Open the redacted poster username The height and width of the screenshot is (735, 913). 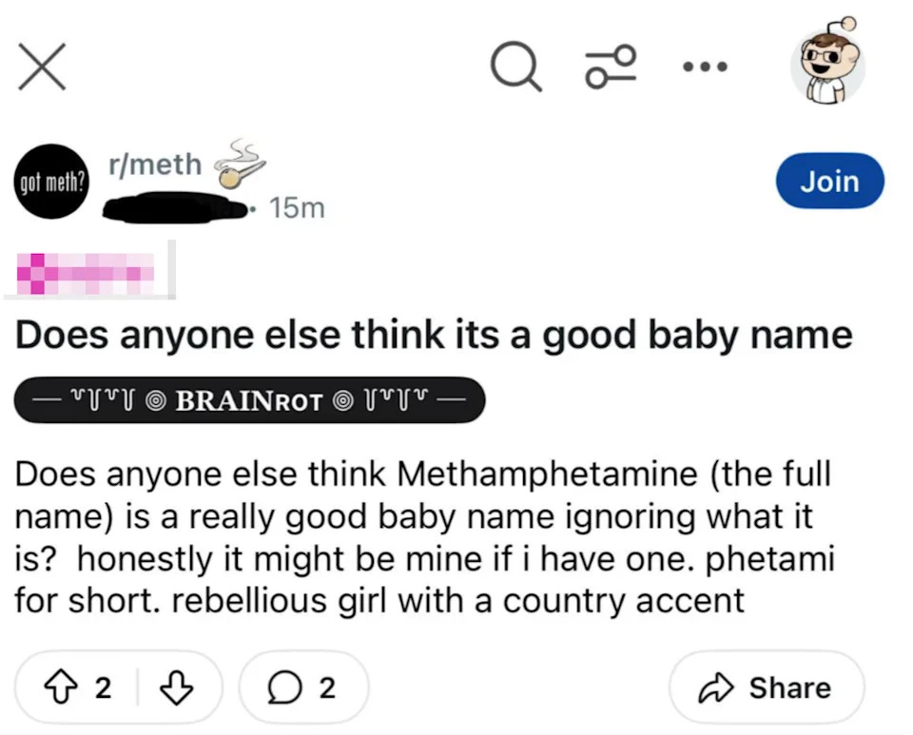tap(176, 205)
